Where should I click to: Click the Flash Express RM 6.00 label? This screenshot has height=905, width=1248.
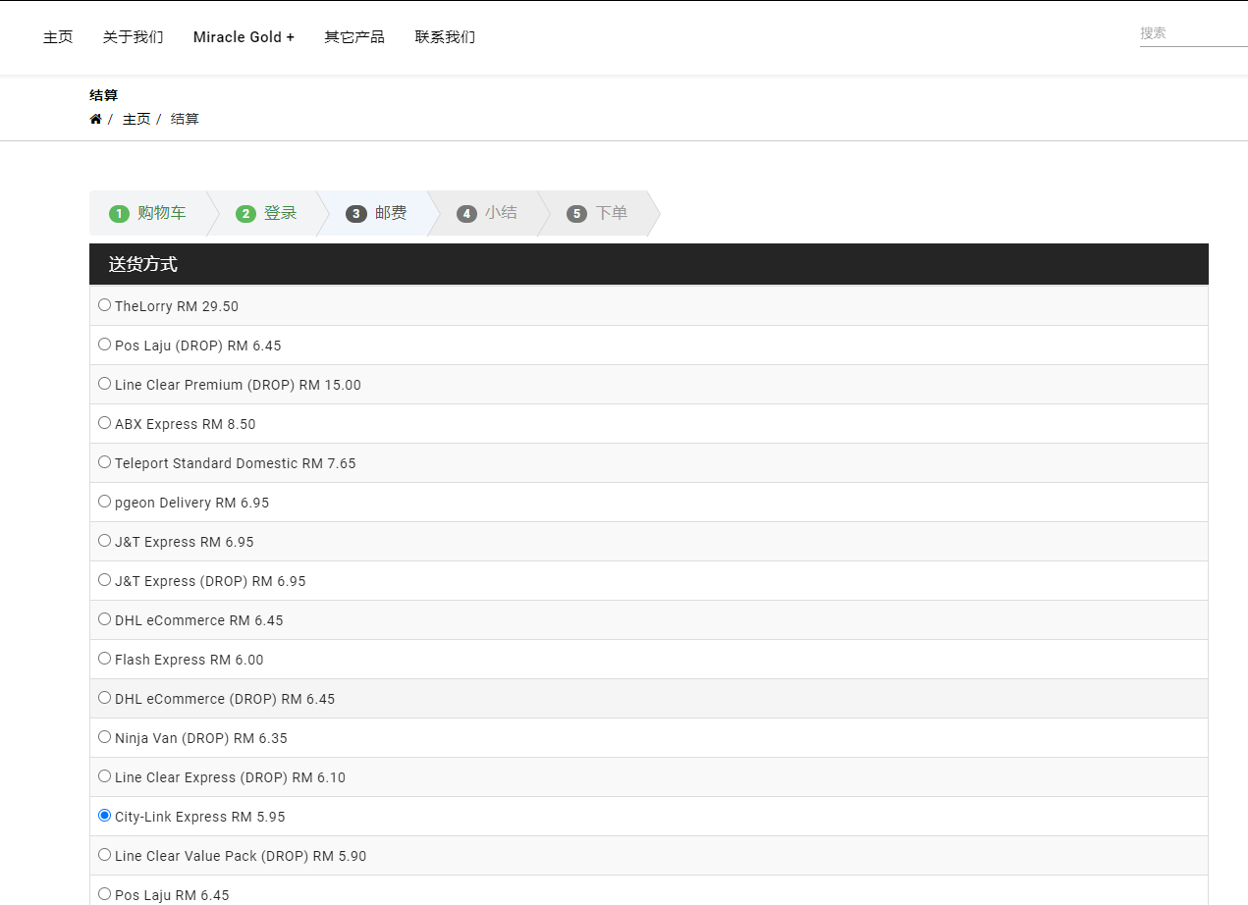190,660
